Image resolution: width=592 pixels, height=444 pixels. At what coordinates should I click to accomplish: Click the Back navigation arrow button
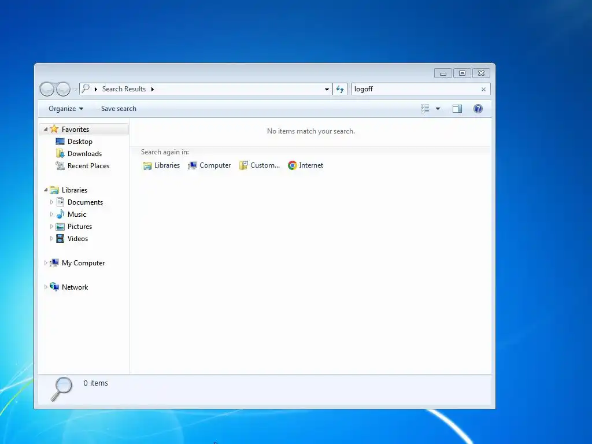click(x=47, y=89)
